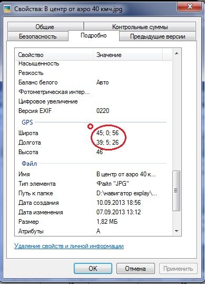The image size is (205, 284).
Task: Click the Значение column header
Action: 128,55
